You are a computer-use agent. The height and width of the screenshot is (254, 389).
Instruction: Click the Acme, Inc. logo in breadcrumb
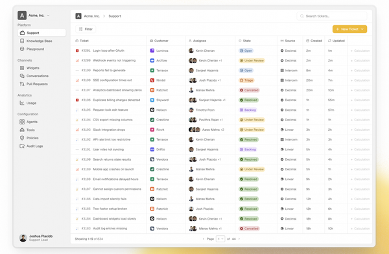78,16
